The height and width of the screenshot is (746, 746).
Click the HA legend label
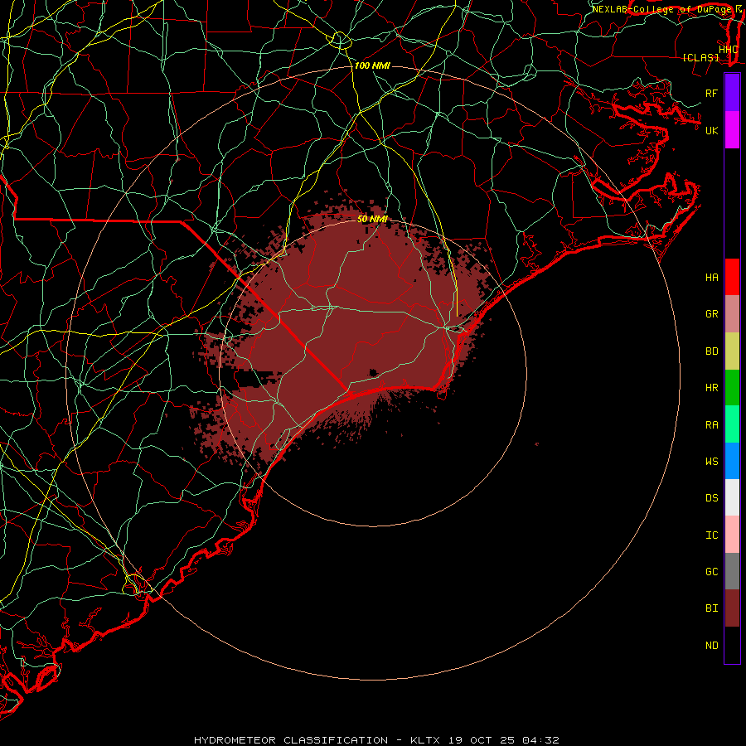[x=711, y=278]
